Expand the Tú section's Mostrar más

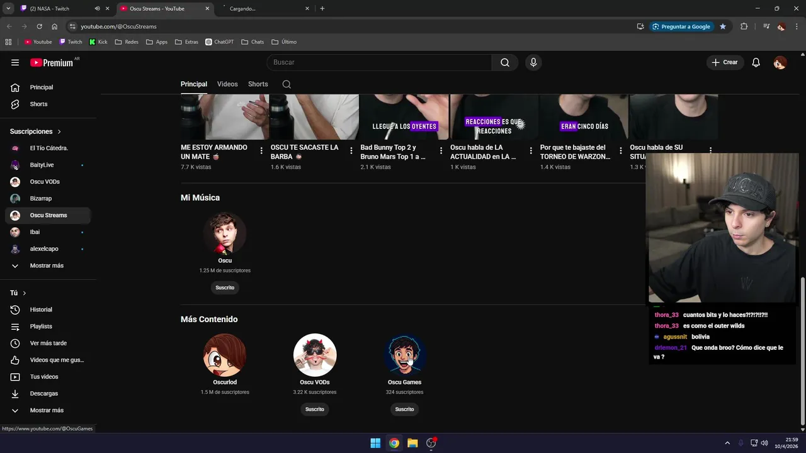tap(48, 410)
